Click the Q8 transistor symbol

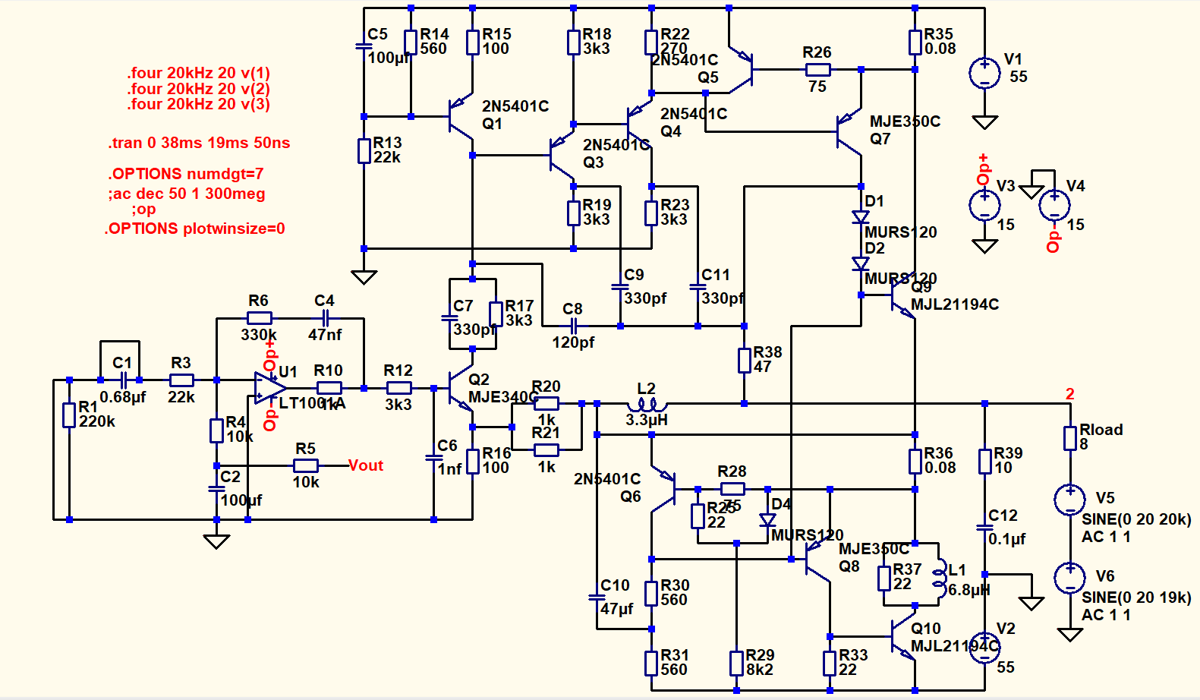coord(818,559)
